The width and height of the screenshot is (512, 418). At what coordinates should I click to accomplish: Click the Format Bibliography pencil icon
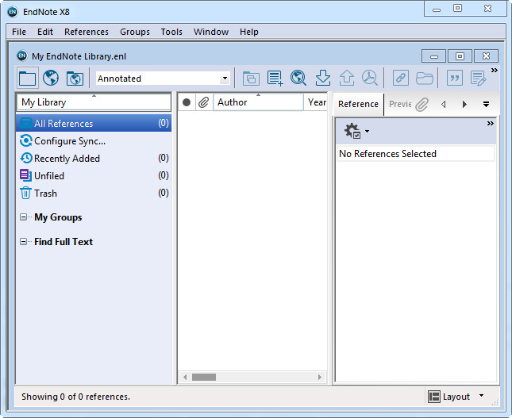478,79
